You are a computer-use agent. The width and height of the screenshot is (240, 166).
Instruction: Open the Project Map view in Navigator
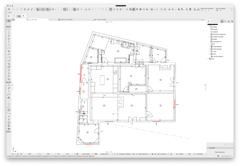222,21
